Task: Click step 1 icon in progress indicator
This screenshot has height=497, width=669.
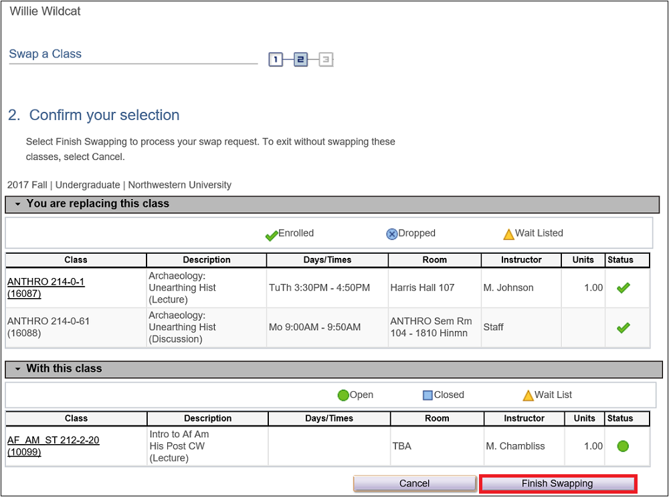Action: click(276, 60)
